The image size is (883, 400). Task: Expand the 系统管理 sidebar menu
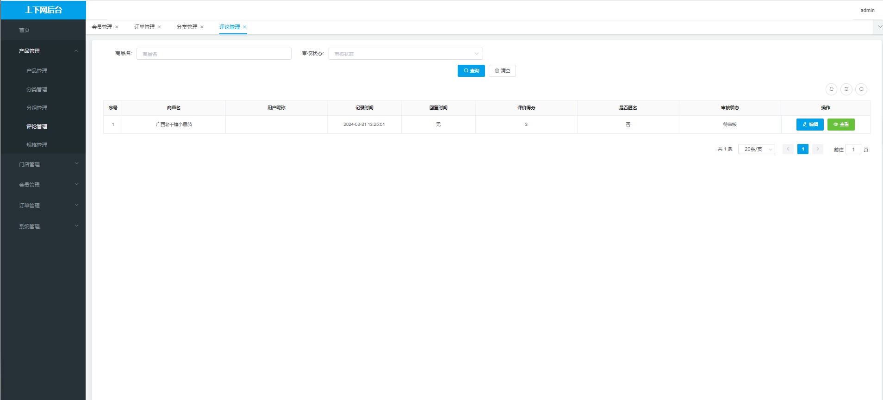[x=43, y=226]
